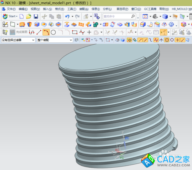Toggle arc center snap circle icon
192x170 pixels.
point(167,40)
